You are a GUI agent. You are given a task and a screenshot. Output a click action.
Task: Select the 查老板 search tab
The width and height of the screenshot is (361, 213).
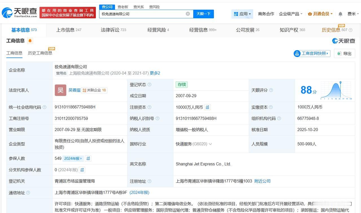tap(123, 7)
